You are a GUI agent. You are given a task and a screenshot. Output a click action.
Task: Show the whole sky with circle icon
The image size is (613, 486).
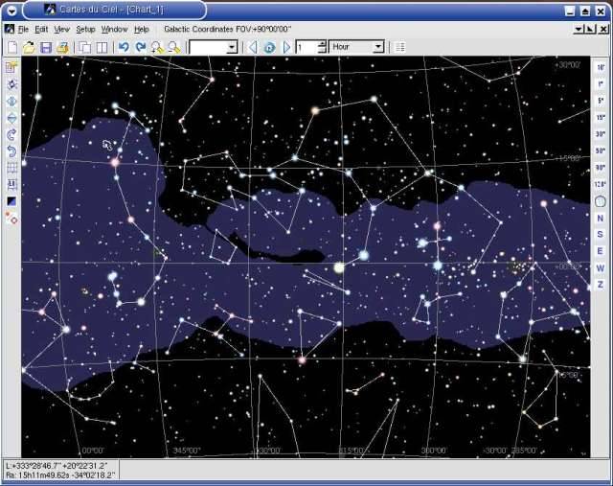click(x=601, y=201)
